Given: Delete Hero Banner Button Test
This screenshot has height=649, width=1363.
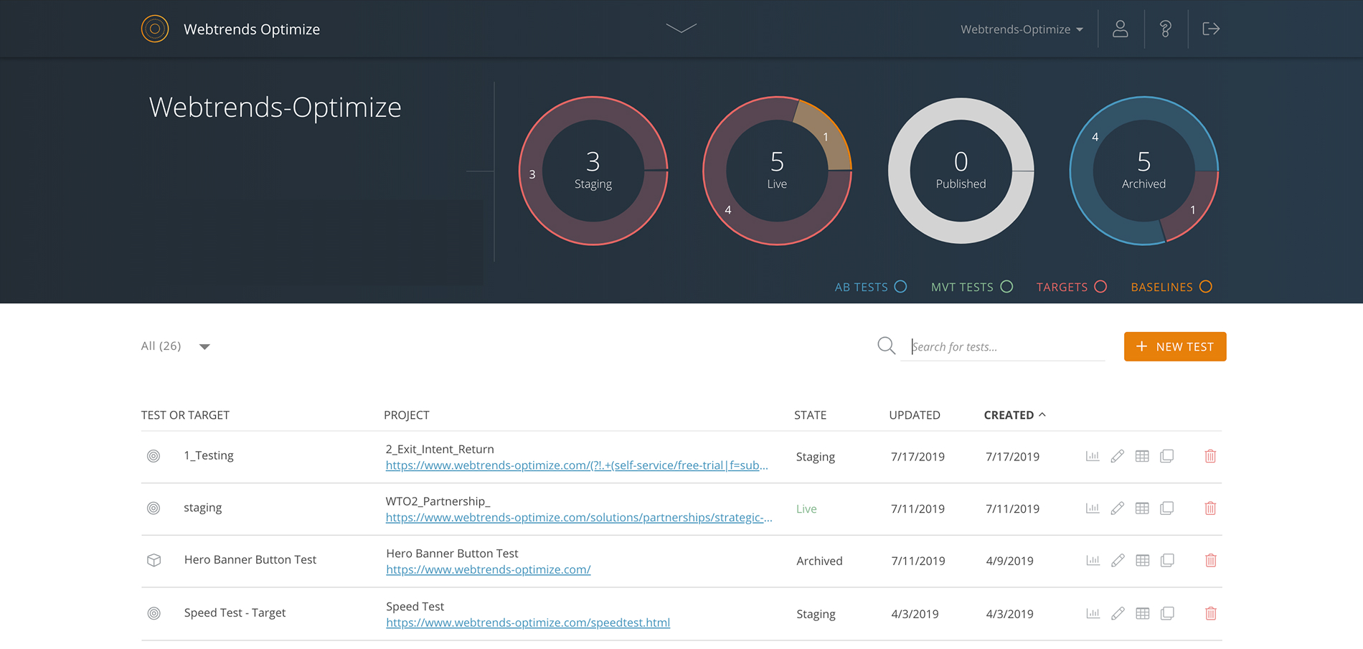Looking at the screenshot, I should 1210,561.
